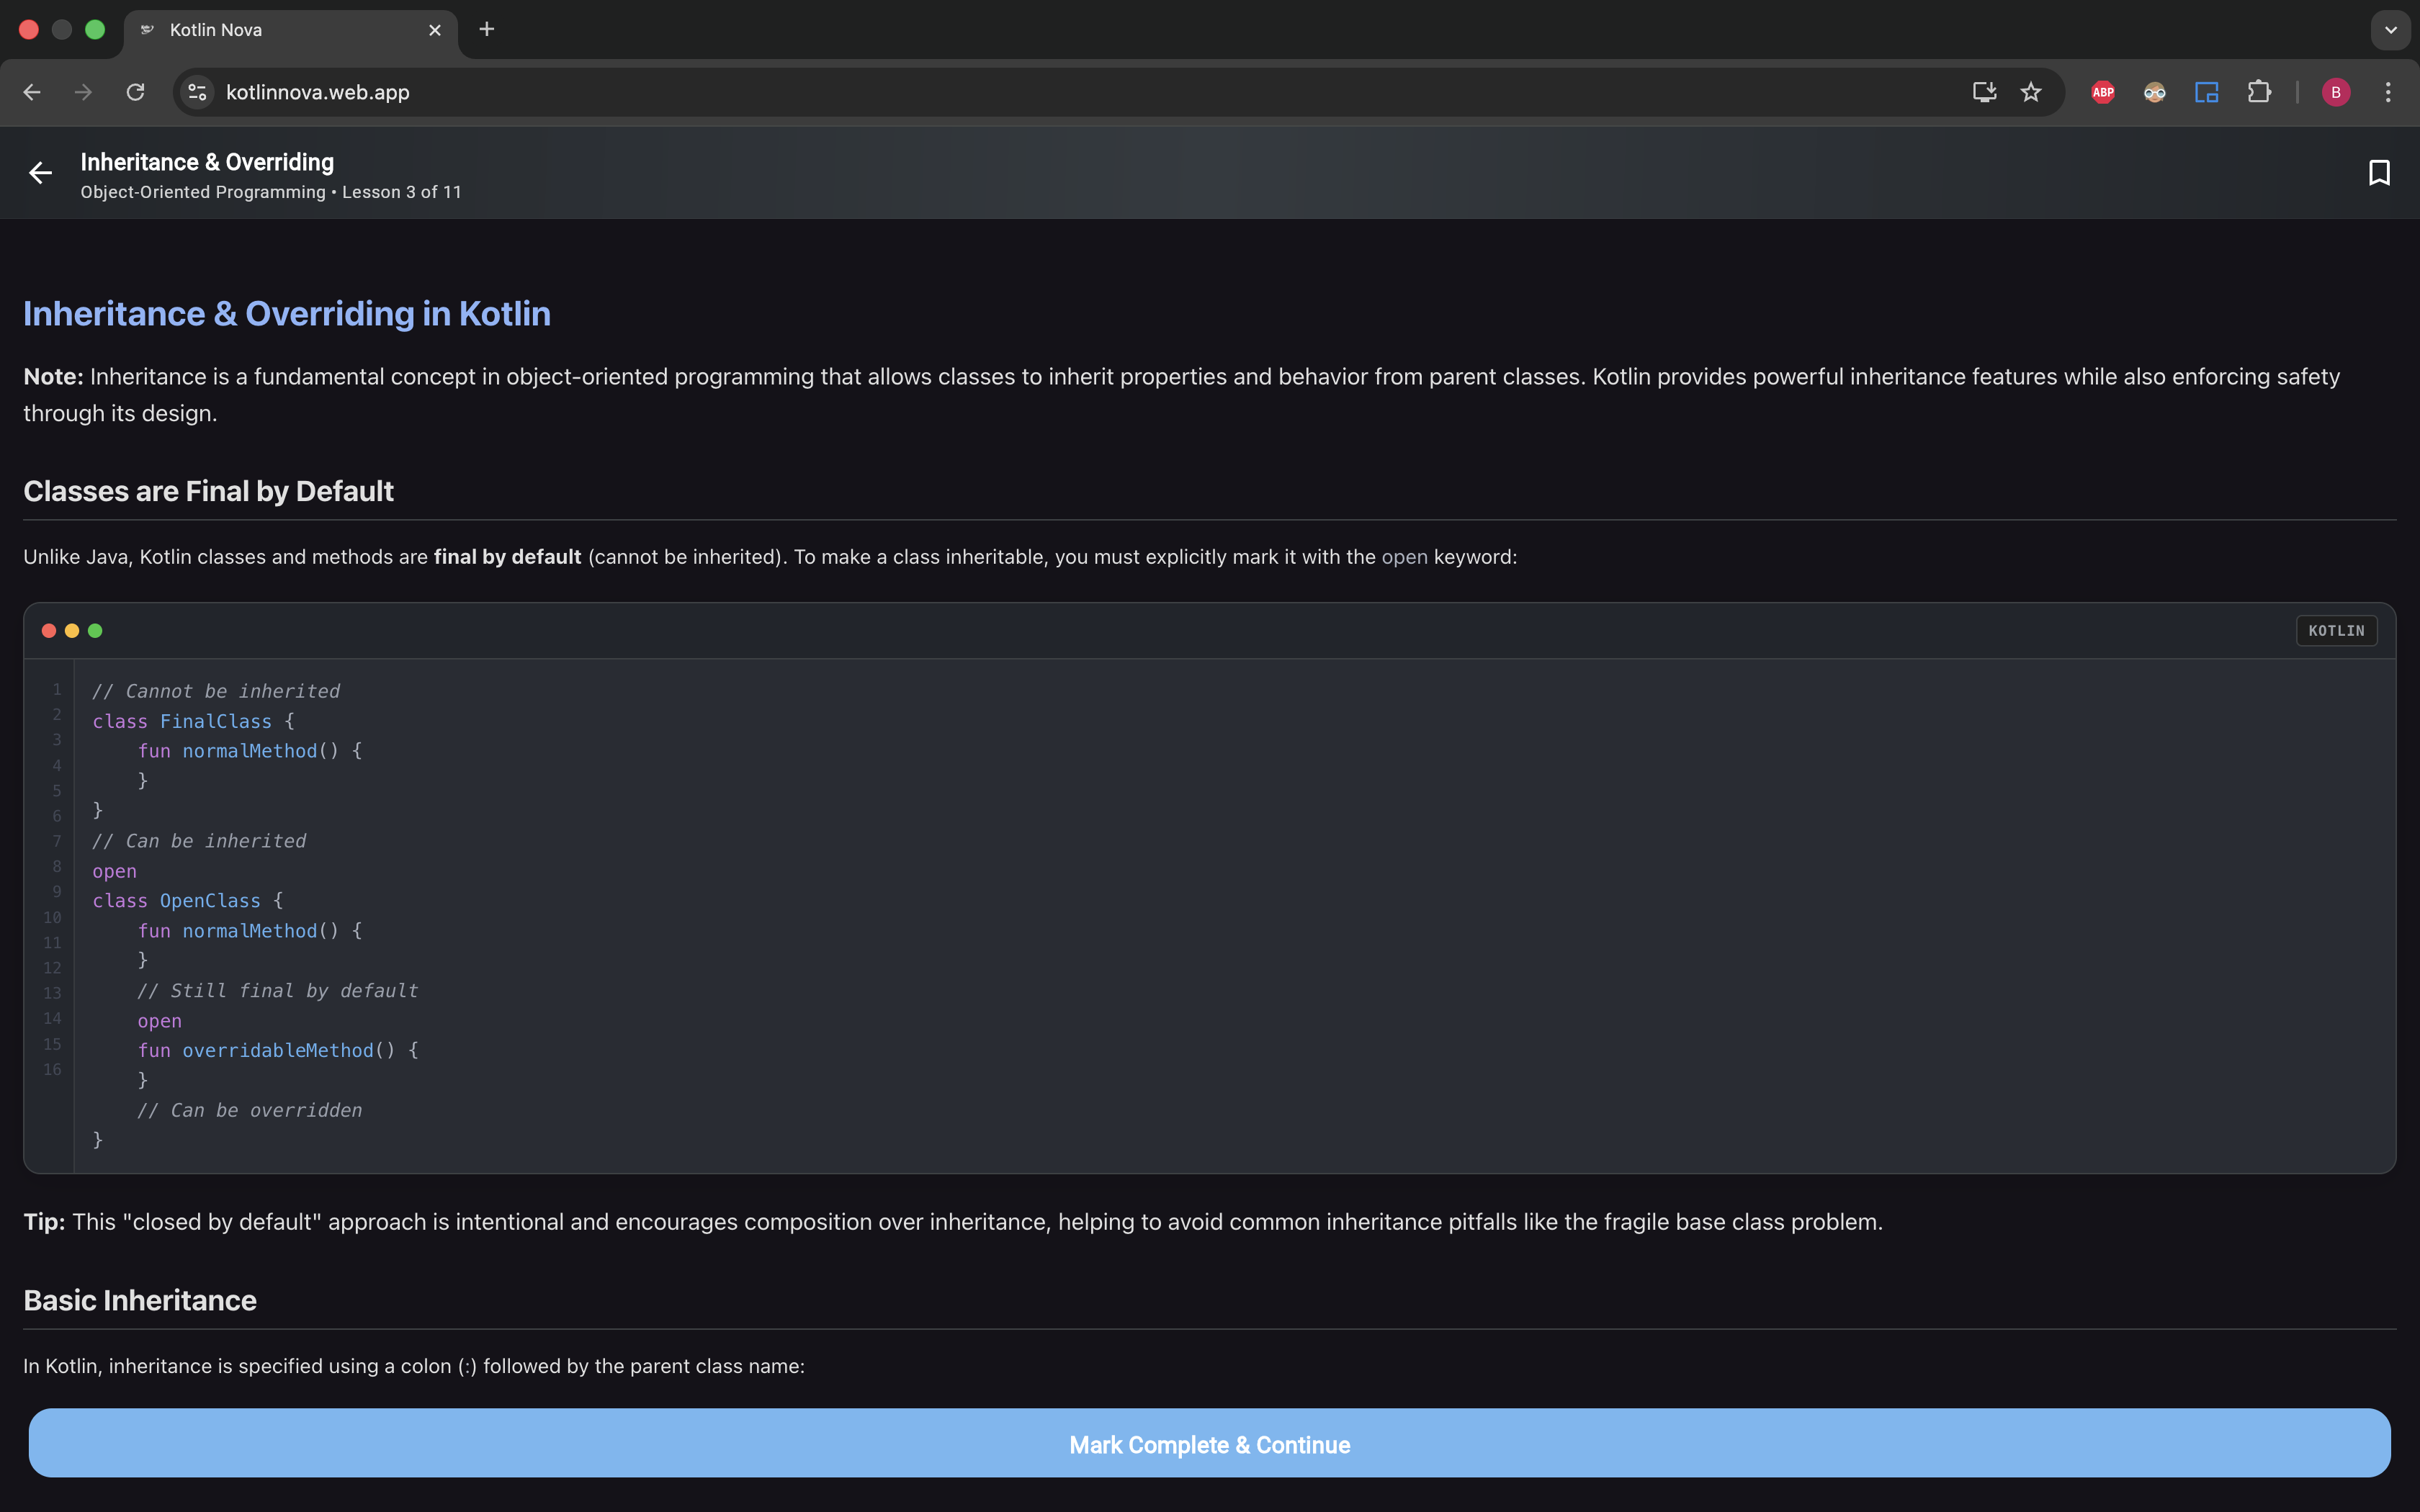Click the red dot in the code window header
This screenshot has height=1512, width=2420.
(x=48, y=630)
